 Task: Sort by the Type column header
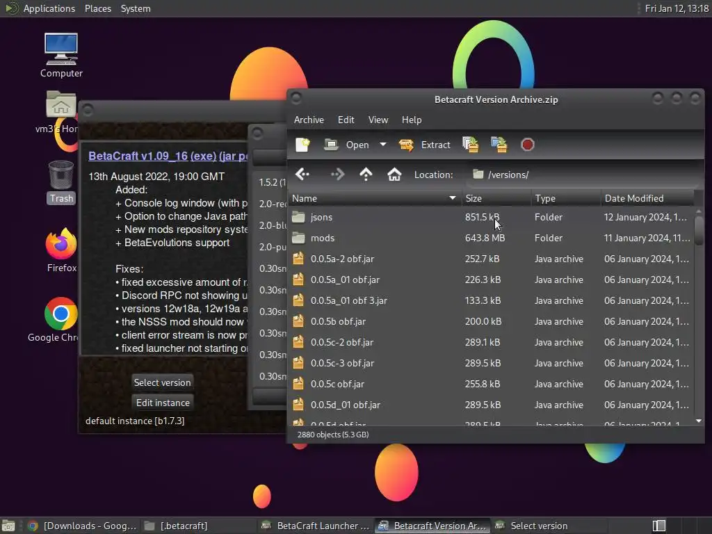point(566,198)
